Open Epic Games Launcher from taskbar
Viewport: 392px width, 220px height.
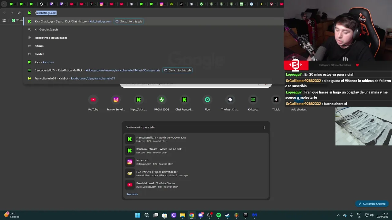tap(245, 215)
